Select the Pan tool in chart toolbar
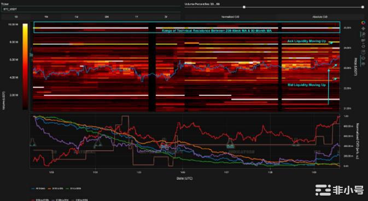Viewport: 368px width, 201px height. (363, 29)
